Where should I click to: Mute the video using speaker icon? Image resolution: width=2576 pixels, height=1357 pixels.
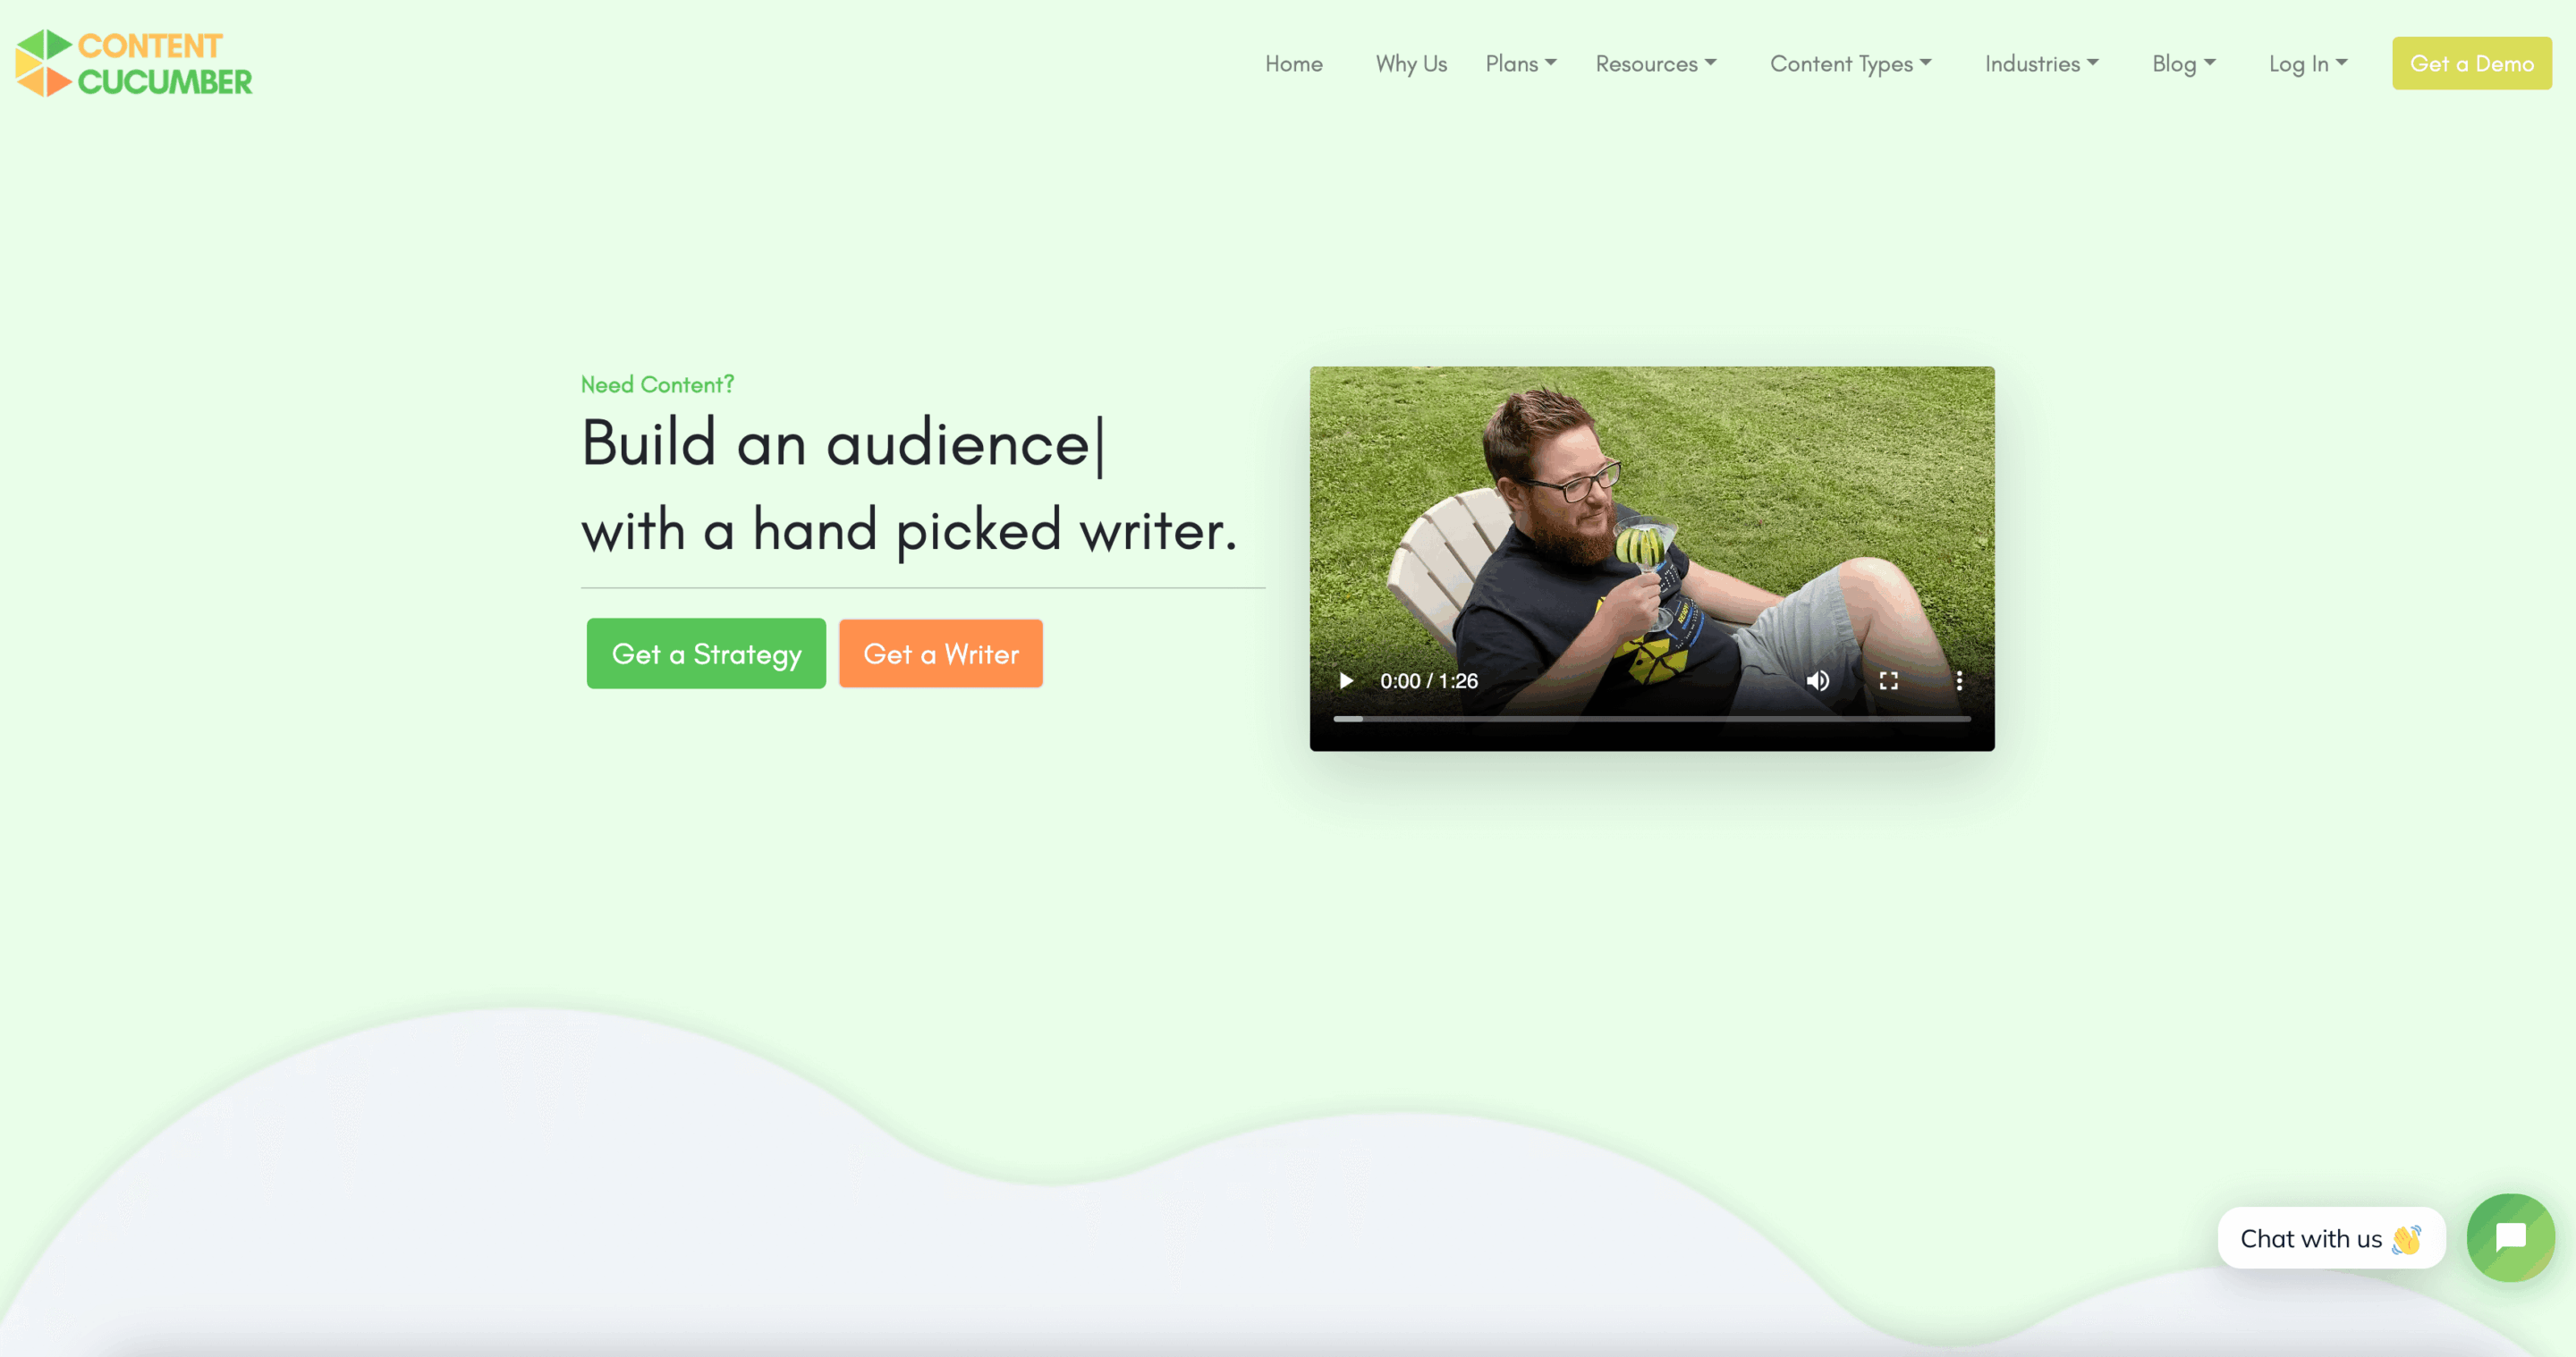pos(1816,679)
